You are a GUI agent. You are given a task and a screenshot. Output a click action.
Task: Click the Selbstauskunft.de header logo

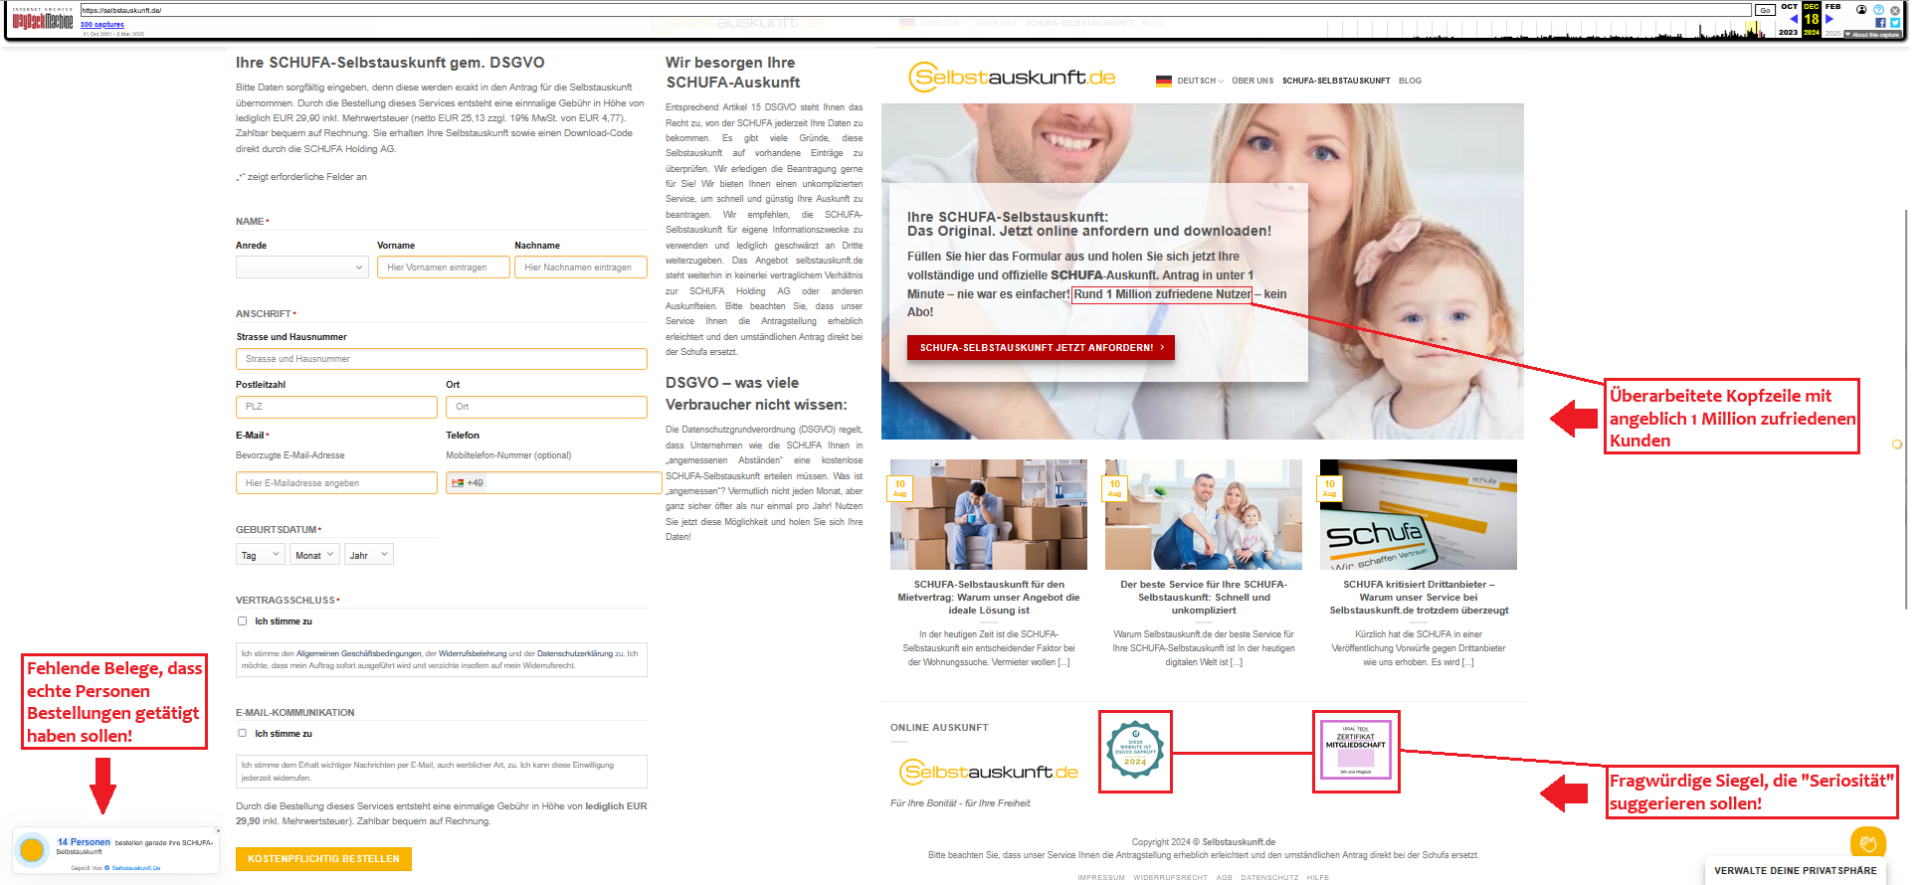(1012, 78)
